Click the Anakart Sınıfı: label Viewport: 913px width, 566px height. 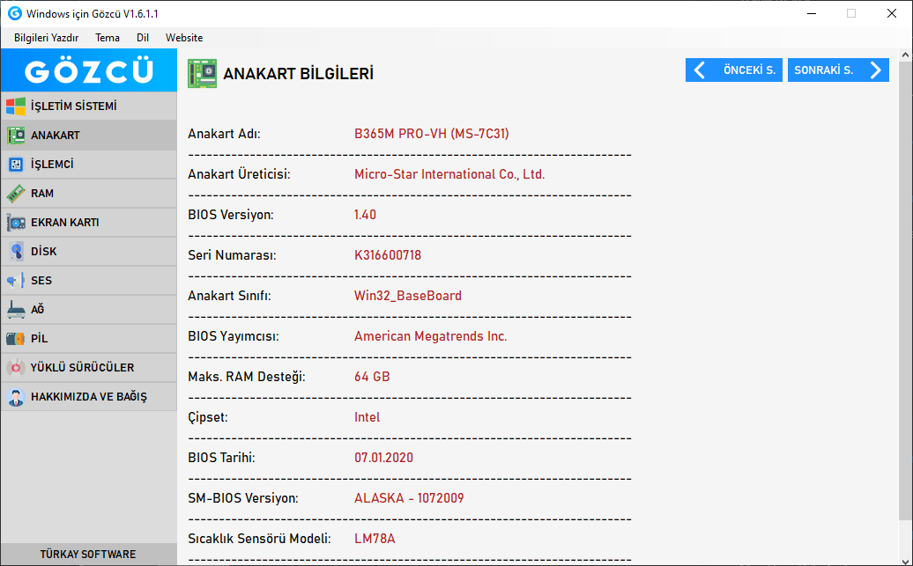pyautogui.click(x=229, y=296)
